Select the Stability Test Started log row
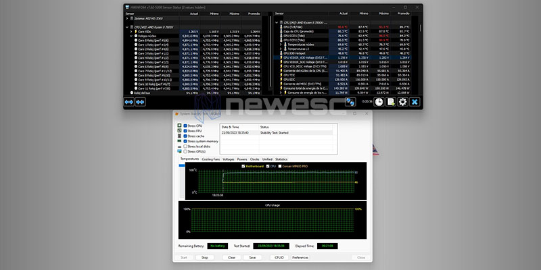This screenshot has width=541, height=270. (277, 132)
